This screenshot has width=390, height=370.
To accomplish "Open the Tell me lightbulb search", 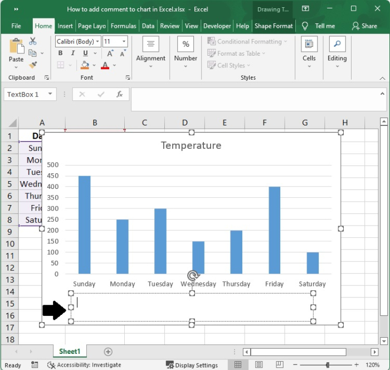I will click(x=305, y=26).
